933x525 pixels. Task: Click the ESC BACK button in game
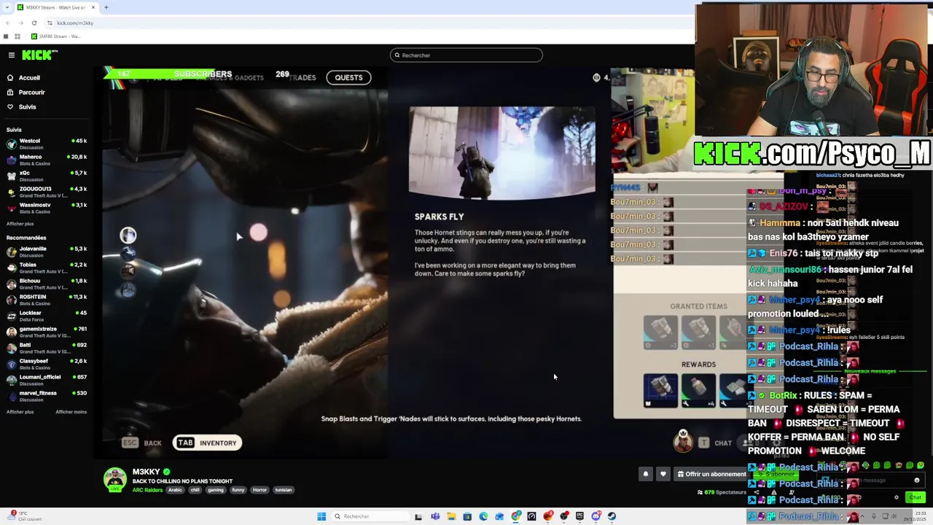click(142, 443)
